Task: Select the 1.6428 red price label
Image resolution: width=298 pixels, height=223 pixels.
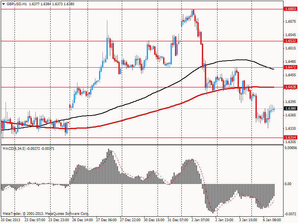Action: pos(291,87)
